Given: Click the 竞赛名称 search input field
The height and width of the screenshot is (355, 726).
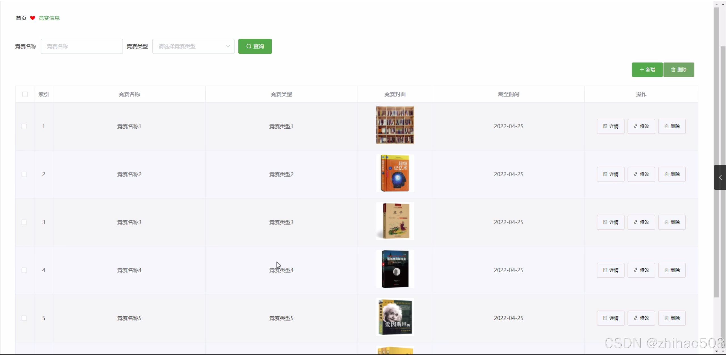Looking at the screenshot, I should click(x=82, y=46).
